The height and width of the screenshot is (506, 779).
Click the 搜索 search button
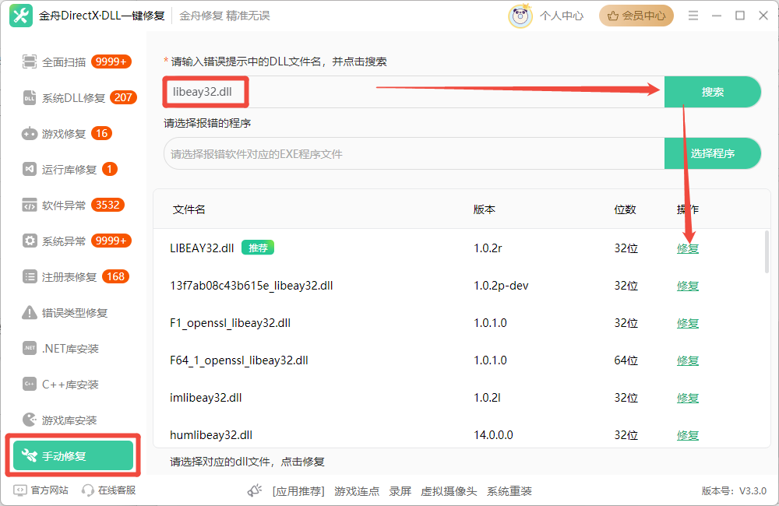(713, 92)
